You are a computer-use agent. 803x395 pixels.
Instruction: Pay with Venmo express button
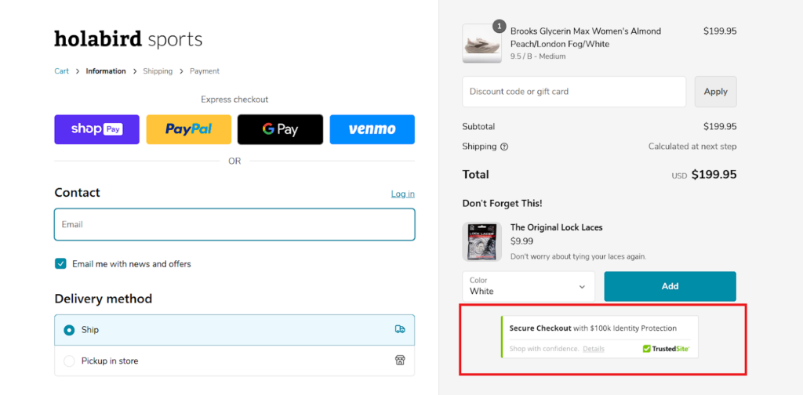372,129
